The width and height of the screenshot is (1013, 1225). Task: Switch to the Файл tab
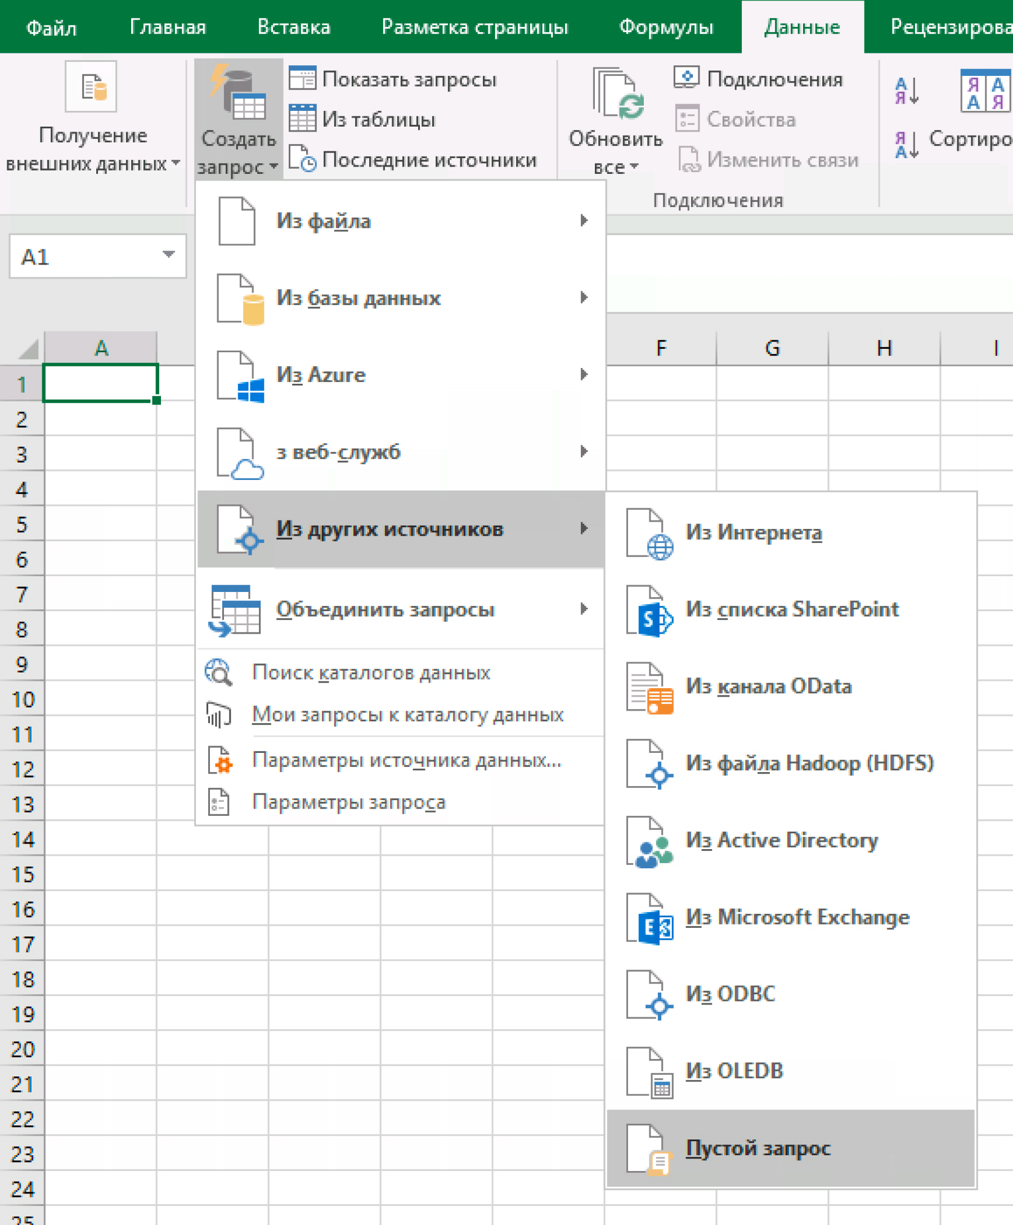pos(51,28)
